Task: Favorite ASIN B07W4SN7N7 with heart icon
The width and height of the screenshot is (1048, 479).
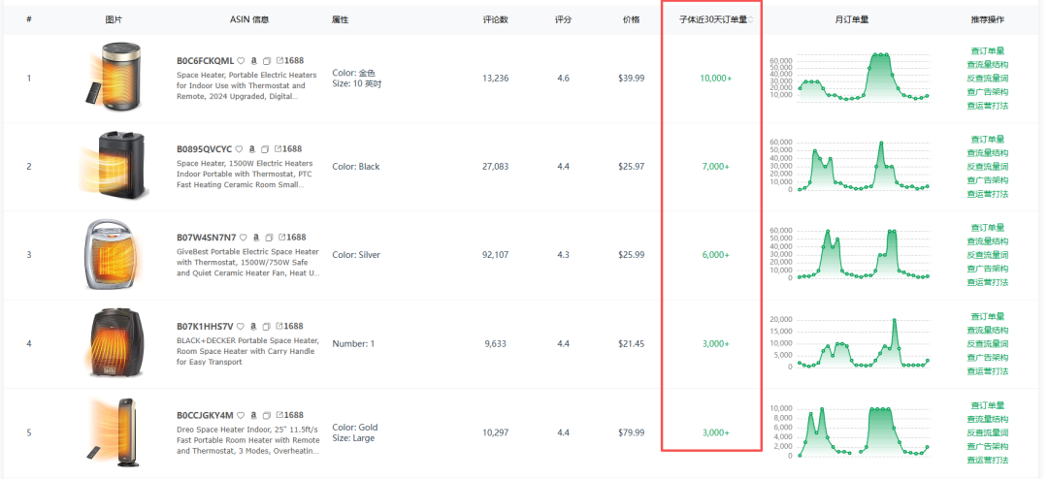Action: pos(244,238)
